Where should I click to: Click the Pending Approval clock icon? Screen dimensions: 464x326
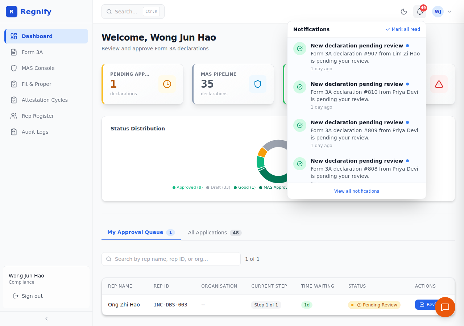167,84
